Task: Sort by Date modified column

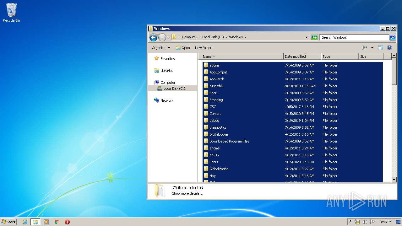Action: pos(302,56)
